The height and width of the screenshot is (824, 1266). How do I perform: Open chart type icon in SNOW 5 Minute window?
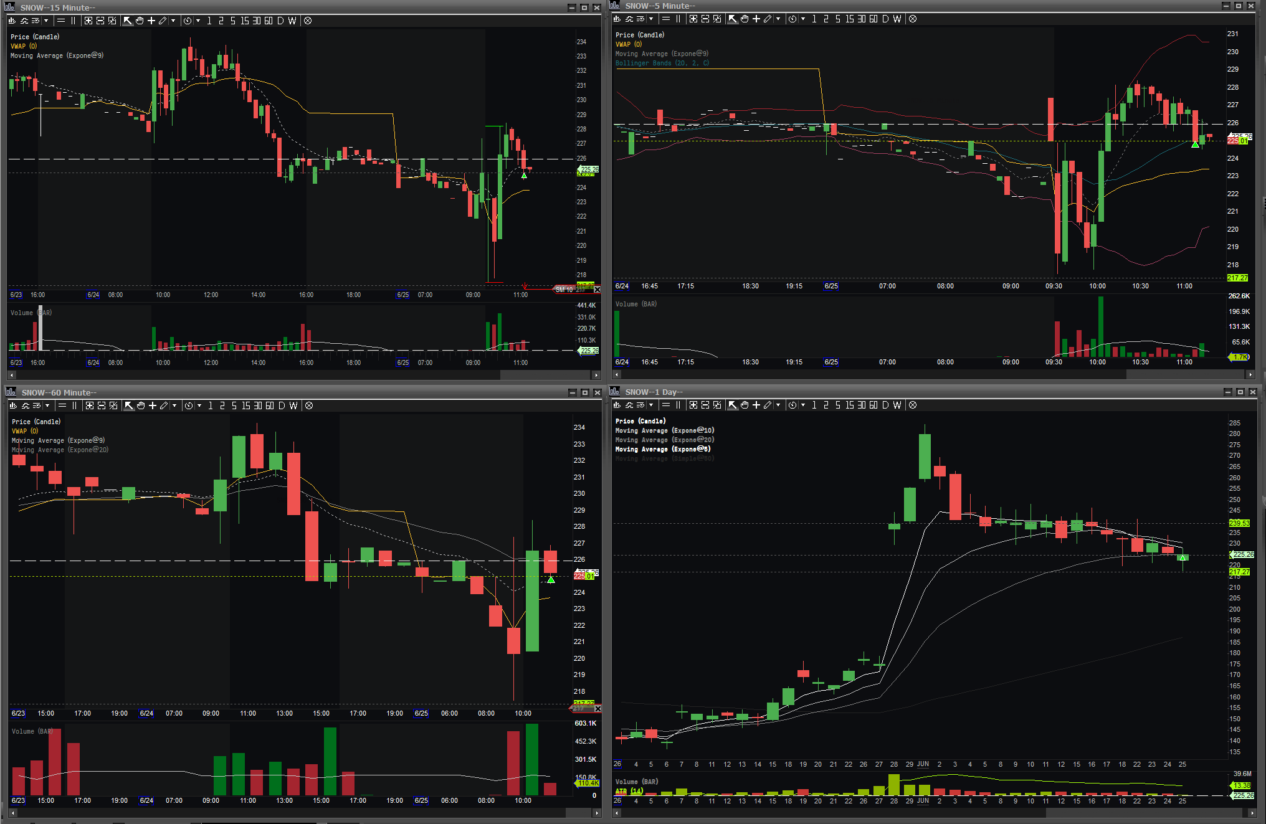[x=617, y=19]
